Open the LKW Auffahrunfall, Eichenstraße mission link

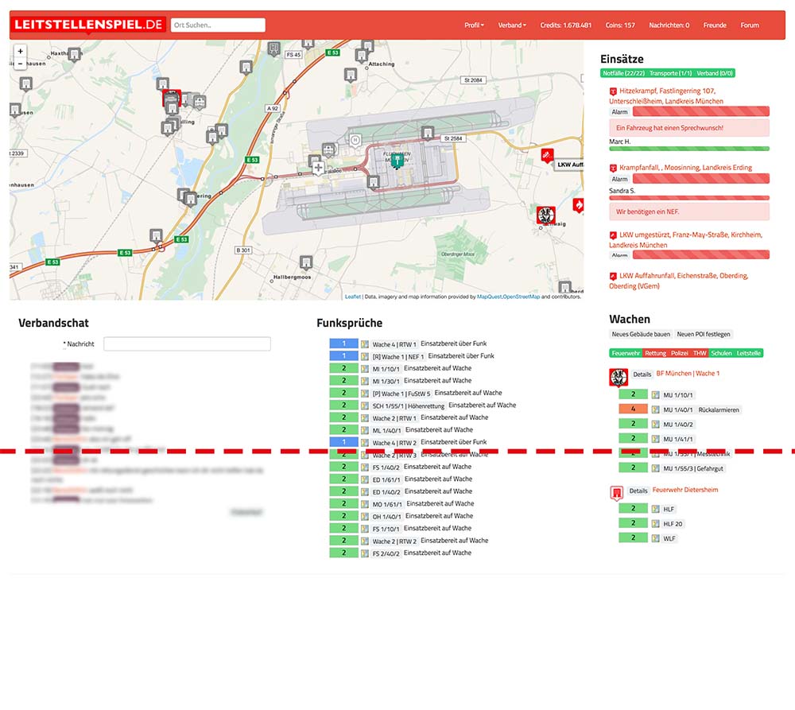tap(679, 281)
